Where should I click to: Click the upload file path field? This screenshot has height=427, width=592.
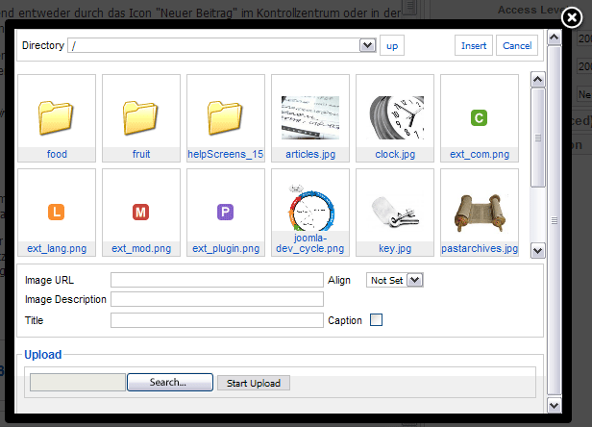pos(78,383)
